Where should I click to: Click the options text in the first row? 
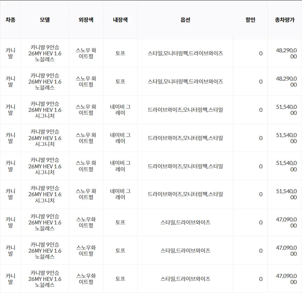tap(185, 53)
